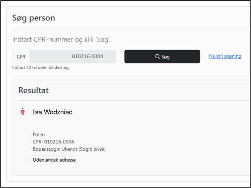The height and width of the screenshot is (188, 251).
Task: Click the (9999) parish code
Action: [x=99, y=149]
